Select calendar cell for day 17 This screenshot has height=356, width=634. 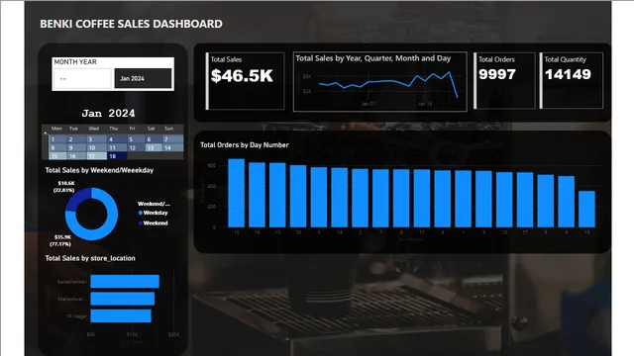pyautogui.click(x=96, y=156)
